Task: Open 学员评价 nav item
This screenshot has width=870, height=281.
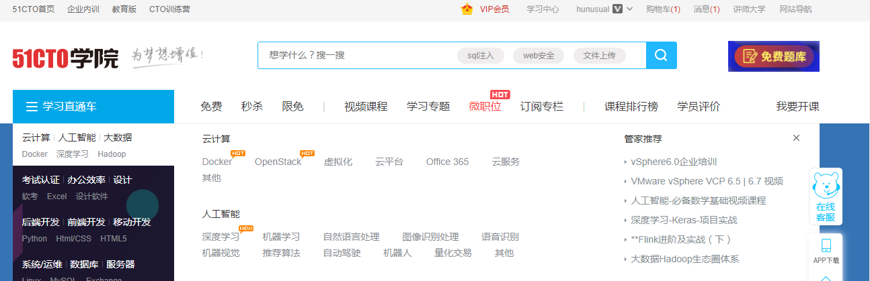Action: (699, 107)
